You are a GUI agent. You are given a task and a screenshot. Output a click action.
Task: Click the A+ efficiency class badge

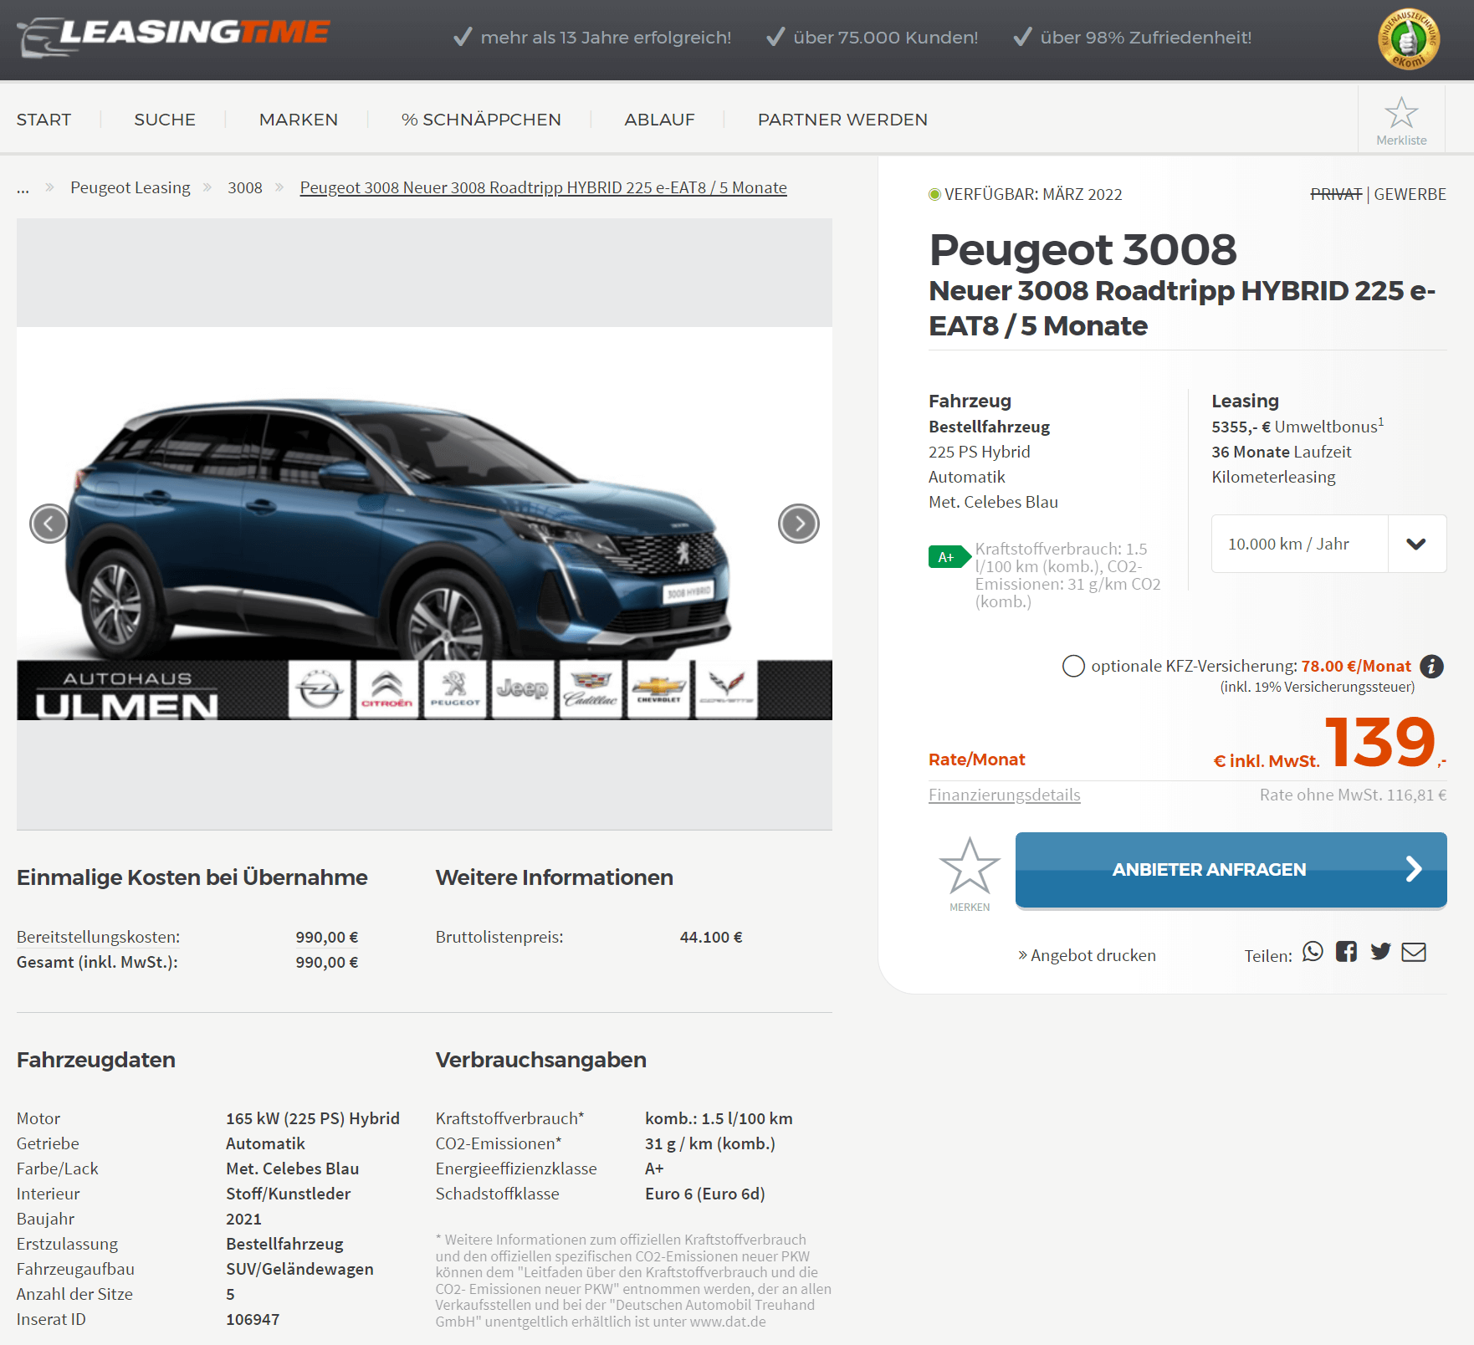click(949, 557)
